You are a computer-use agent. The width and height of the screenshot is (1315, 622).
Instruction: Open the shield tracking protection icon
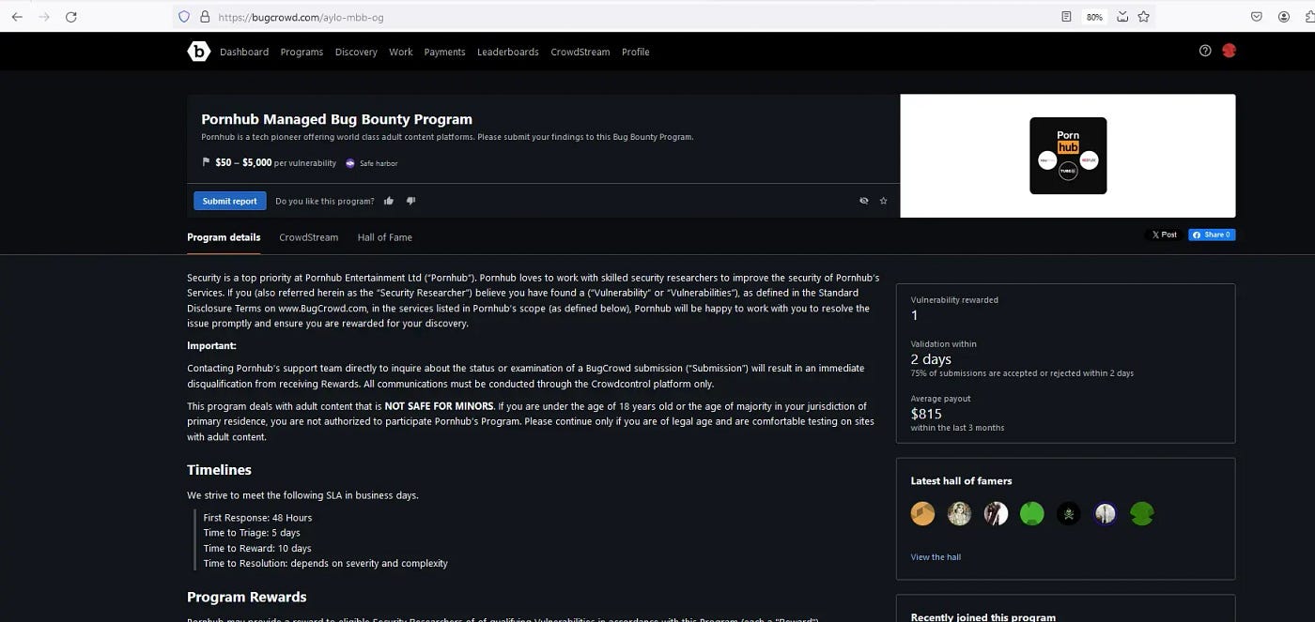pos(184,17)
